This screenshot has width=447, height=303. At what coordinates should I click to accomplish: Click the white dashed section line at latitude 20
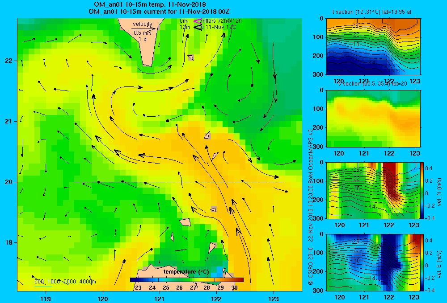pyautogui.click(x=179, y=182)
